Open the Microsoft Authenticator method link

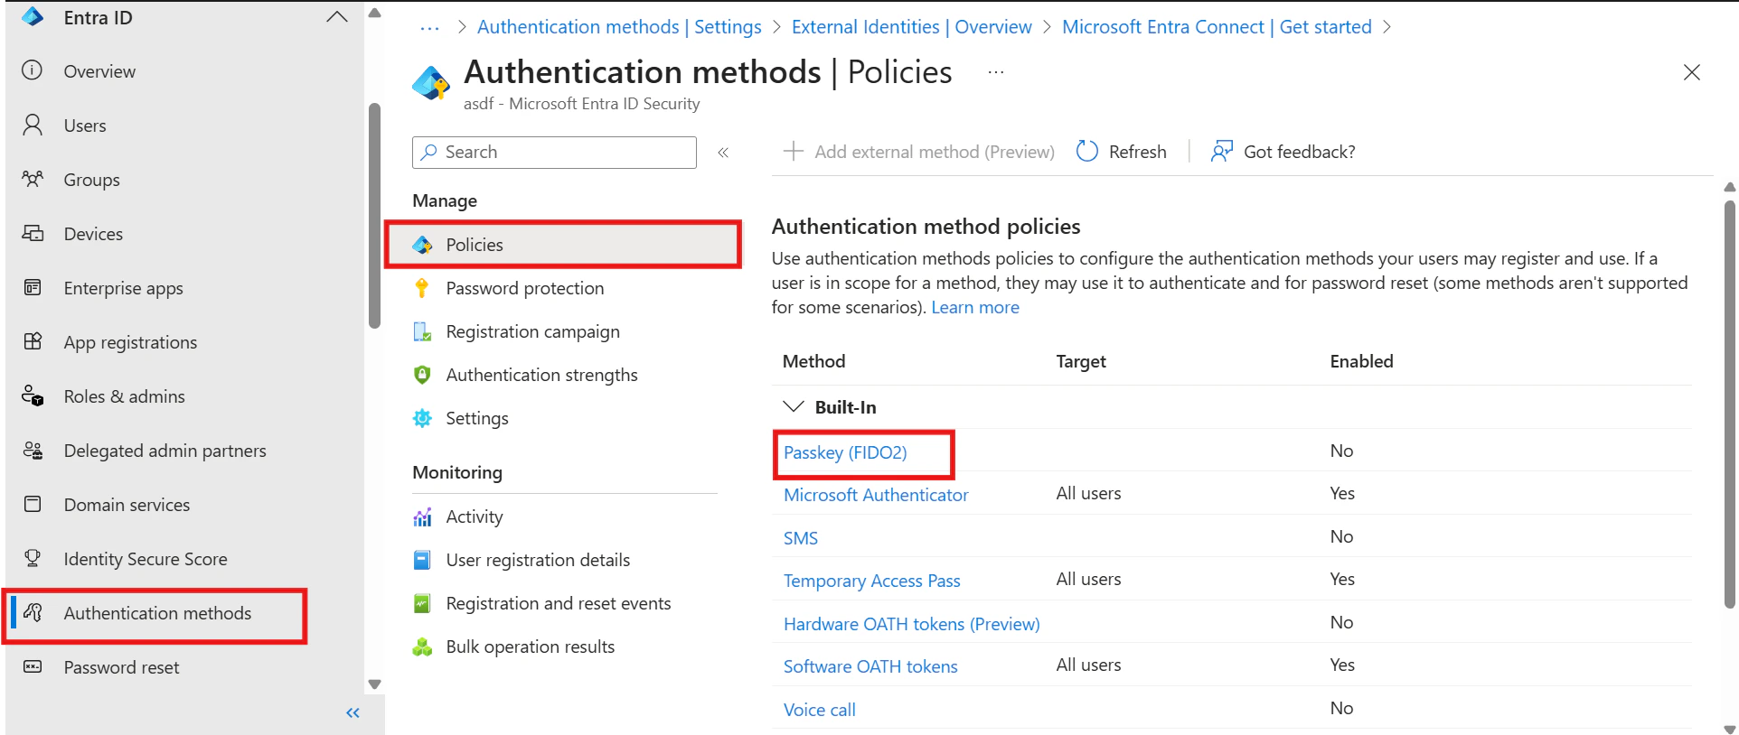tap(875, 495)
